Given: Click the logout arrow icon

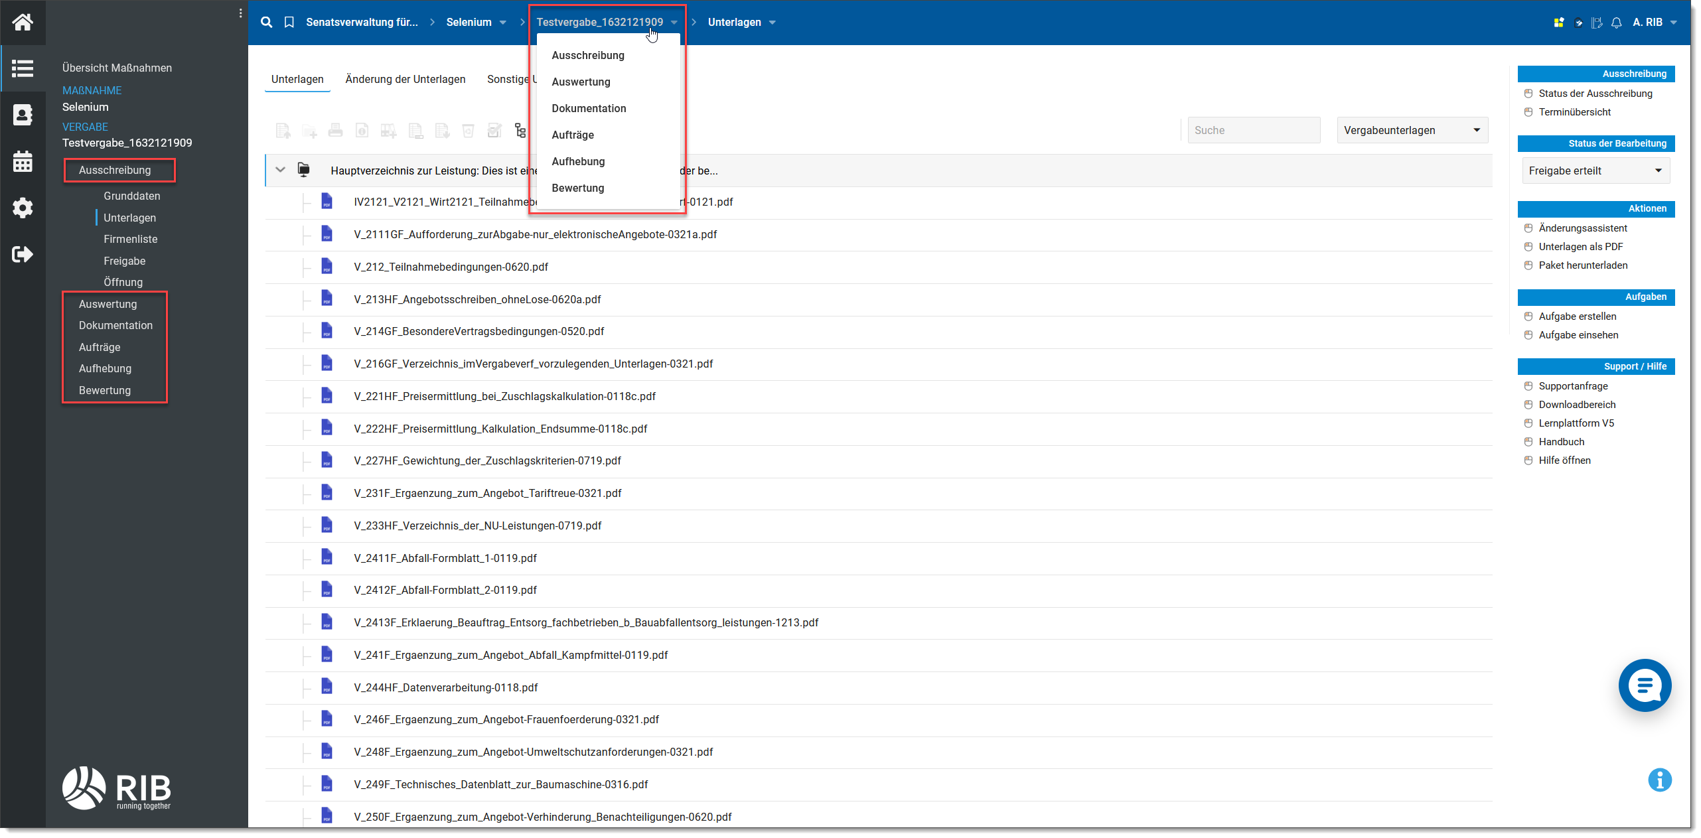Looking at the screenshot, I should 23,254.
